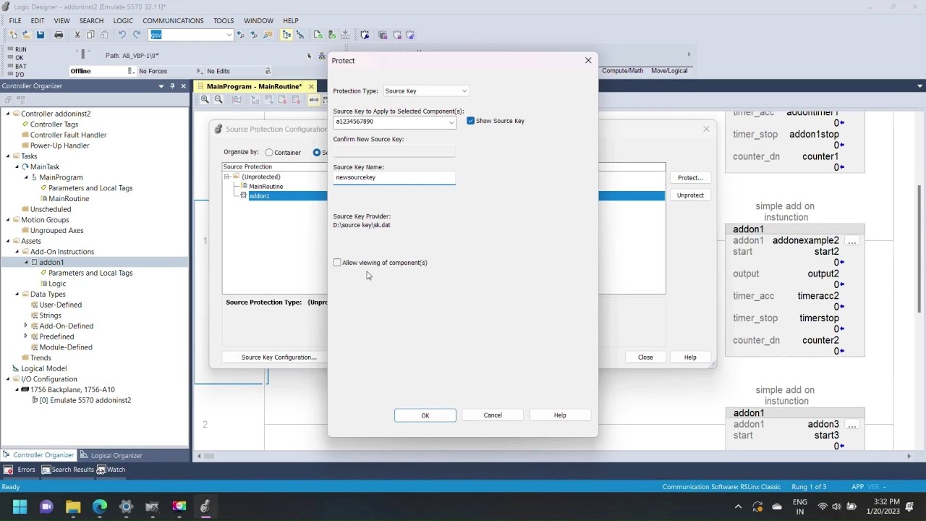This screenshot has height=521, width=926.
Task: Select MainRoutine in the Source Protection tree
Action: [266, 187]
